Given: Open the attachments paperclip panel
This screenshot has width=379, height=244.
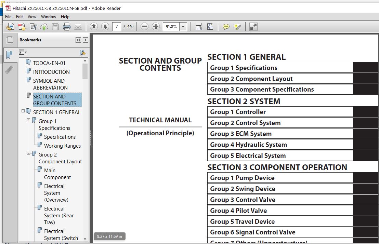Looking at the screenshot, I should [x=9, y=70].
